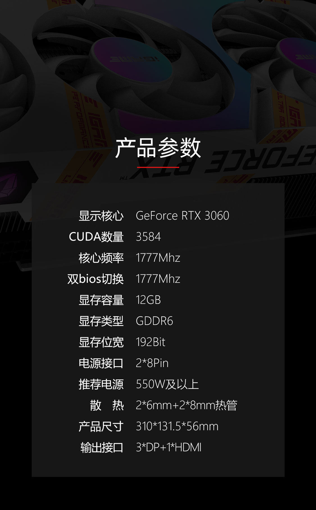The image size is (316, 510).
Task: Click the 核心频率 label
Action: tap(101, 258)
